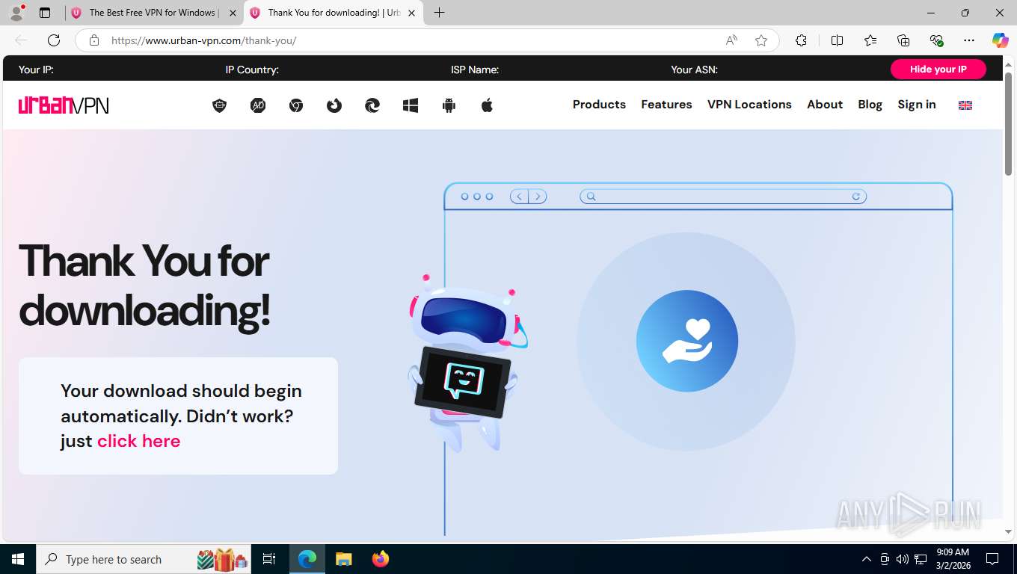This screenshot has width=1017, height=574.
Task: Open the Copilot sidebar
Action: point(1001,40)
